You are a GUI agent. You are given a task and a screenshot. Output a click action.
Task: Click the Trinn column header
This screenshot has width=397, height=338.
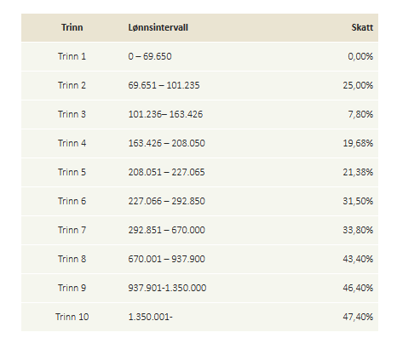click(x=72, y=27)
